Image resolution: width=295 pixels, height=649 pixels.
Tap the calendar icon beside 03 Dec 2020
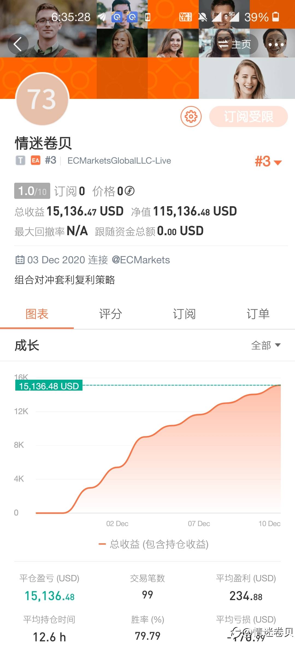coord(20,260)
